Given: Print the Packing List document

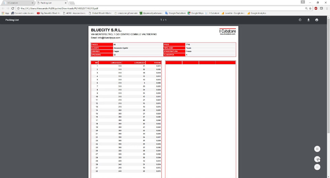Looking at the screenshot, I should [x=317, y=20].
